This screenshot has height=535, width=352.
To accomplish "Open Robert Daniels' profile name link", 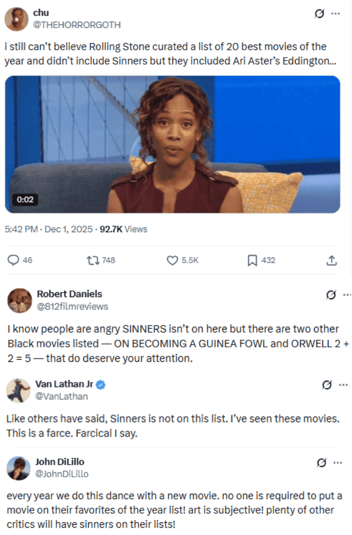I will click(x=70, y=294).
